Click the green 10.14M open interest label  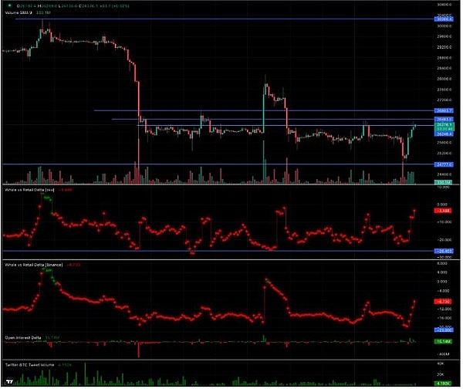tap(443, 341)
